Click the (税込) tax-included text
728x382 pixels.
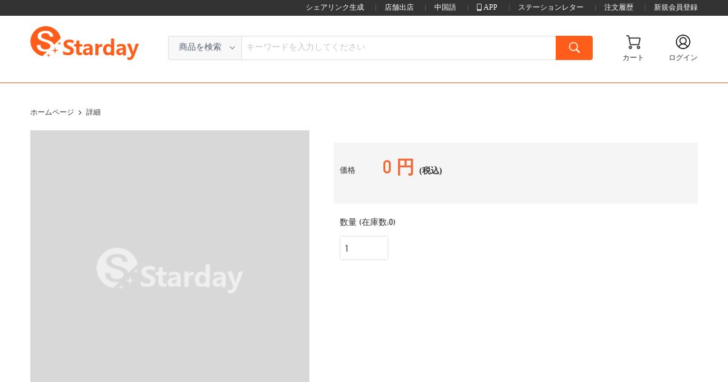[x=431, y=171]
